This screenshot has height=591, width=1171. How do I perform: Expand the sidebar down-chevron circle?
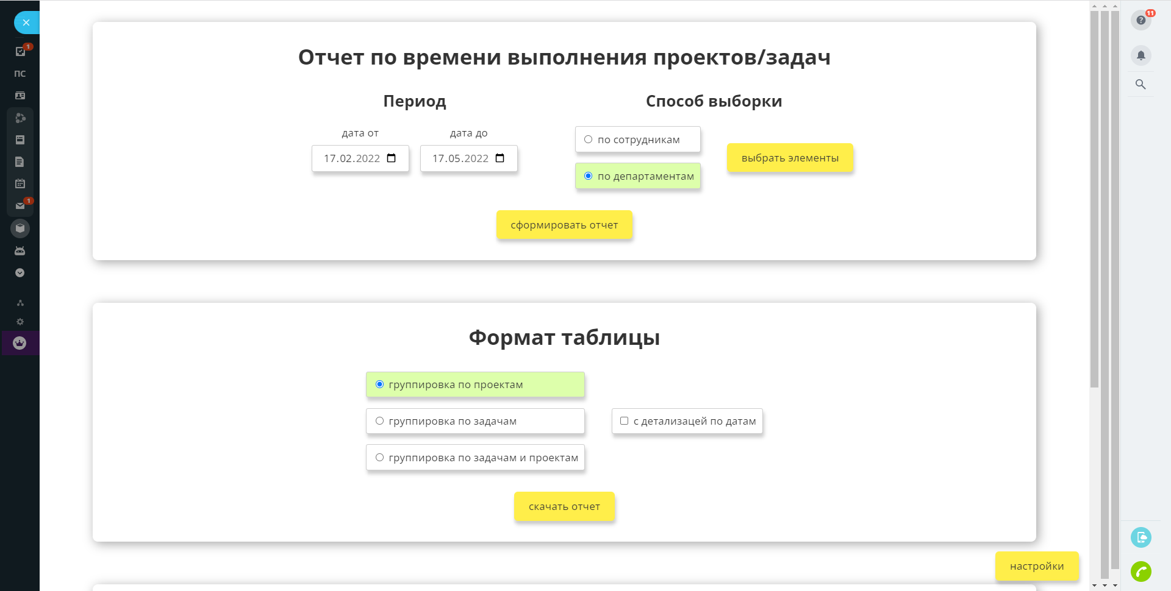(20, 273)
